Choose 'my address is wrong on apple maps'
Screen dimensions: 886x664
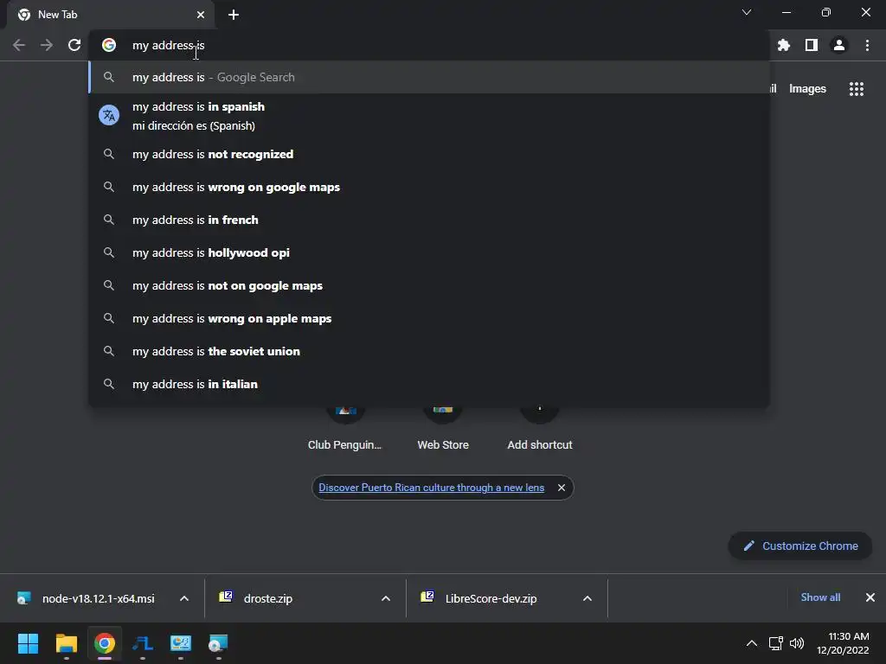[429, 318]
